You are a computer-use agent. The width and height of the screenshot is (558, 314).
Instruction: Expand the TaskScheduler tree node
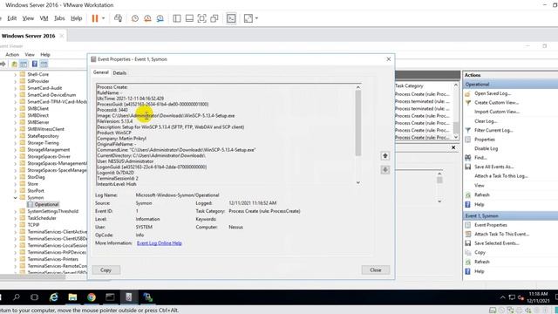(16, 218)
